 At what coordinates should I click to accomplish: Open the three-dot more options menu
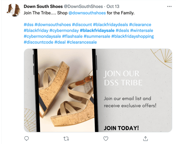[x=169, y=6]
